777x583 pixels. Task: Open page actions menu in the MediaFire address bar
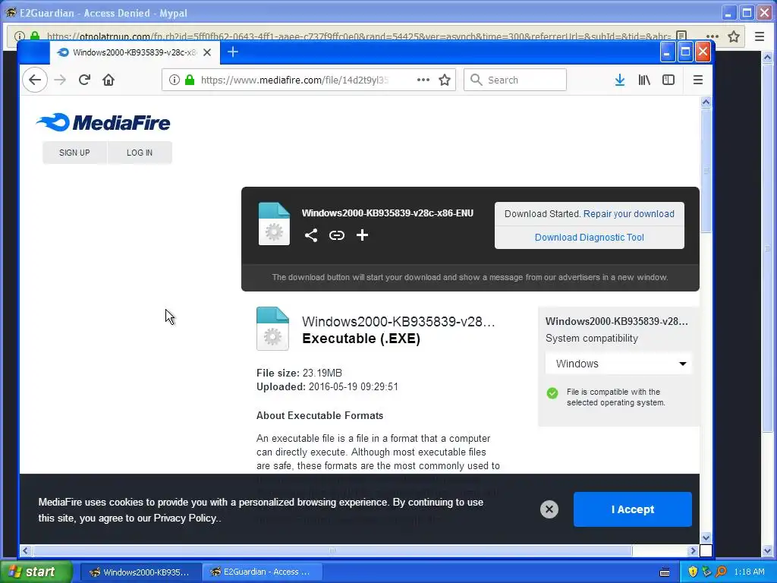[x=423, y=80]
